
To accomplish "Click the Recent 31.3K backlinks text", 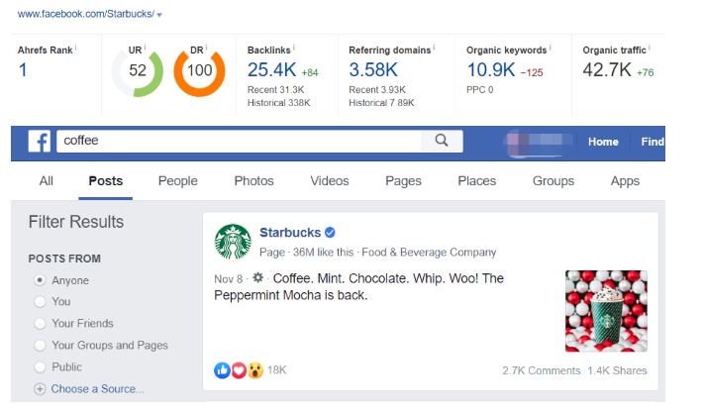I will pyautogui.click(x=275, y=90).
